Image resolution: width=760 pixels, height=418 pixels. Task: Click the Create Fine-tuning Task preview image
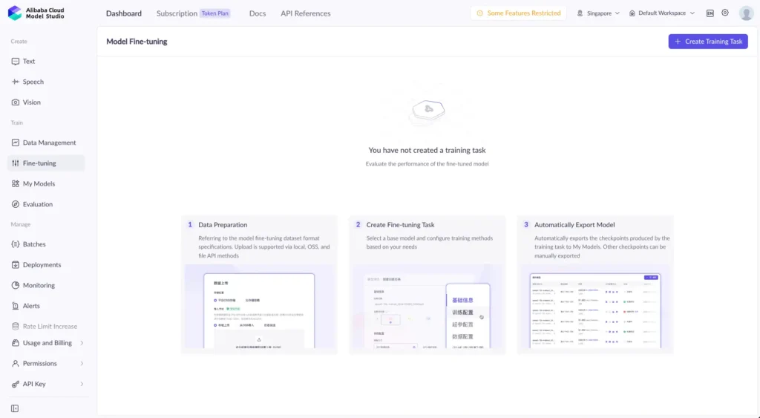[x=427, y=307]
